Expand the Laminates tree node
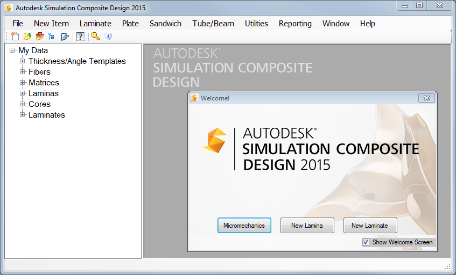Image resolution: width=456 pixels, height=275 pixels. (x=22, y=114)
